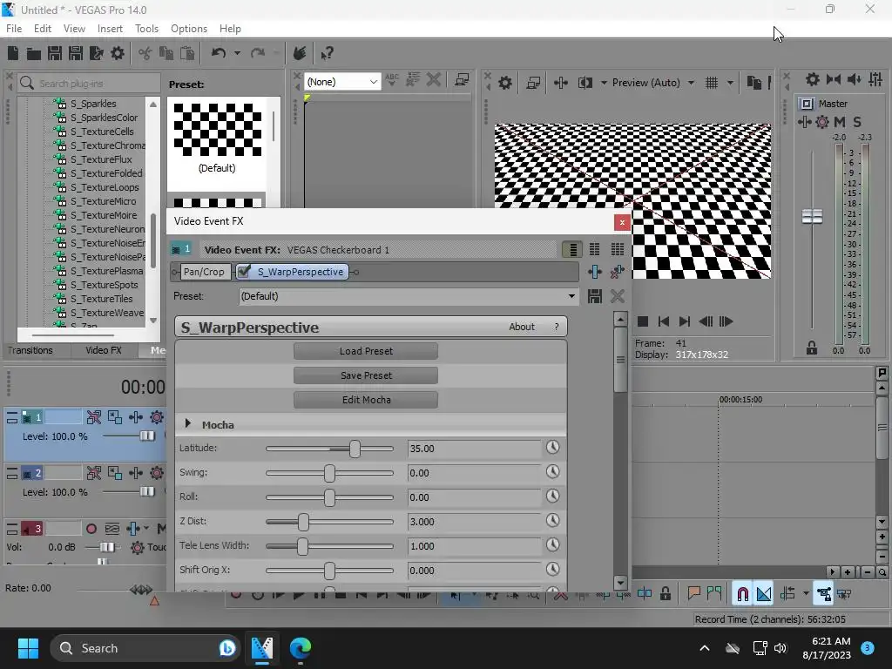
Task: Click the Save Preset button
Action: (366, 375)
